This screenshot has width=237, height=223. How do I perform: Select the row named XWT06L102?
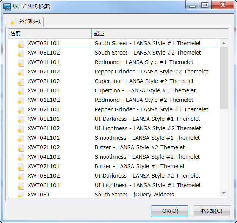click(x=113, y=128)
